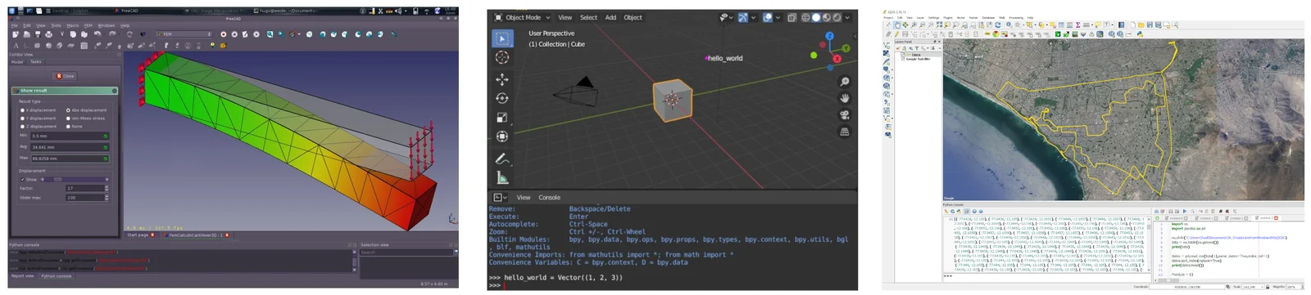Click QGIS pan map hand tool
Image resolution: width=1311 pixels, height=295 pixels.
pyautogui.click(x=896, y=25)
